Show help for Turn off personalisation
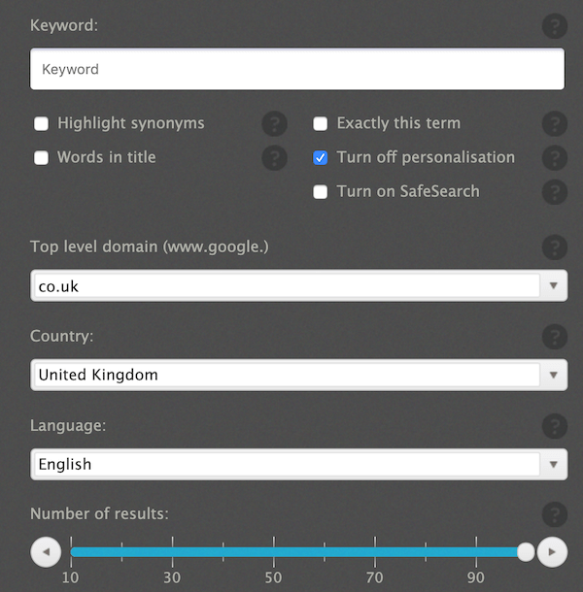583x592 pixels. [555, 157]
